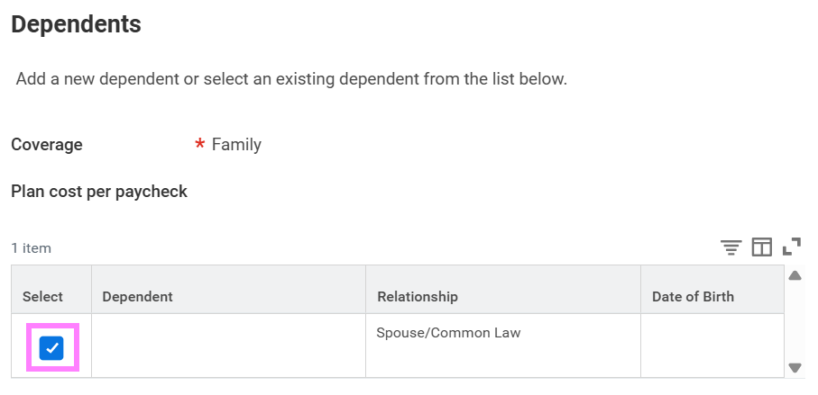Sort by the Dependent column header

tap(137, 297)
